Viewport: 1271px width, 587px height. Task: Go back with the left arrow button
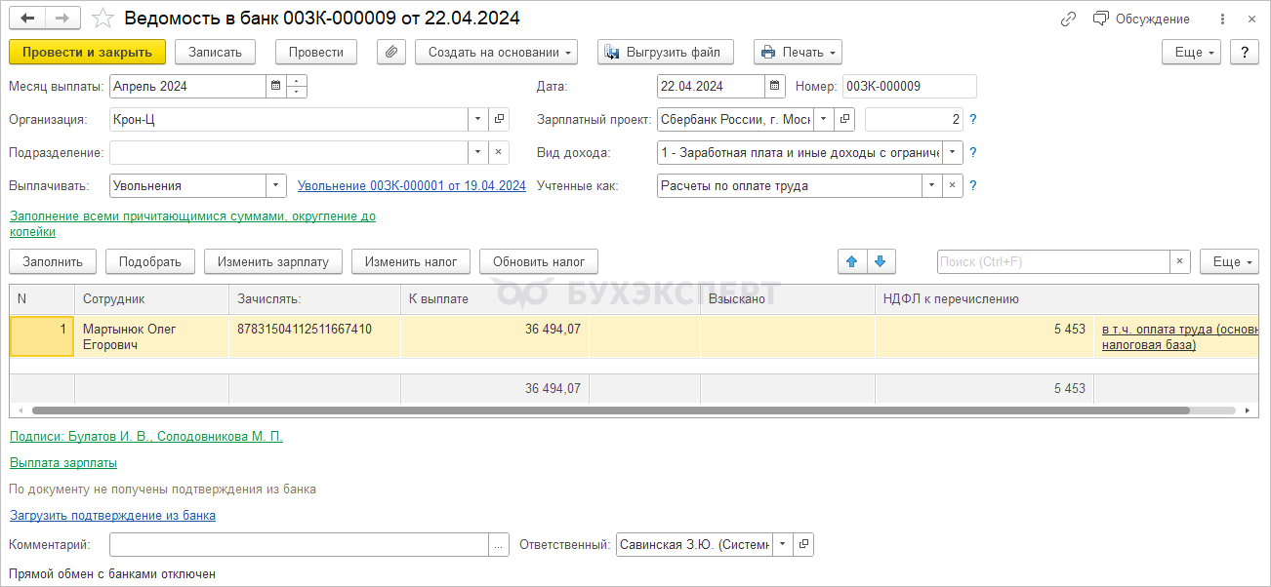[x=27, y=19]
